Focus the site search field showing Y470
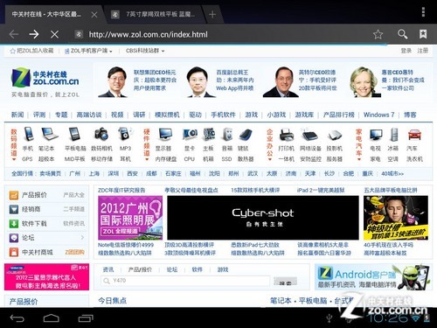 click(185, 281)
